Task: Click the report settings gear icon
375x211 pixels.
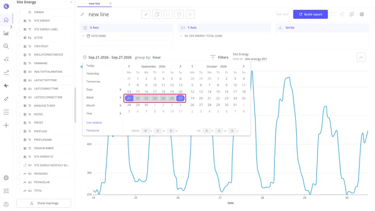Action: pyautogui.click(x=361, y=15)
